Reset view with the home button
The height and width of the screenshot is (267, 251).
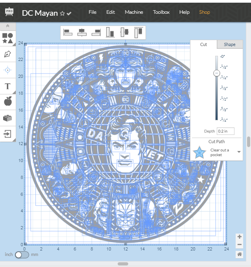pyautogui.click(x=240, y=254)
